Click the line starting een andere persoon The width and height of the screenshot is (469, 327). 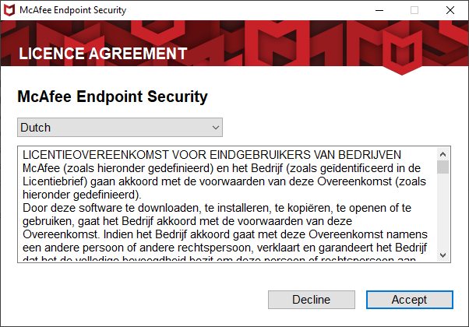(x=225, y=248)
